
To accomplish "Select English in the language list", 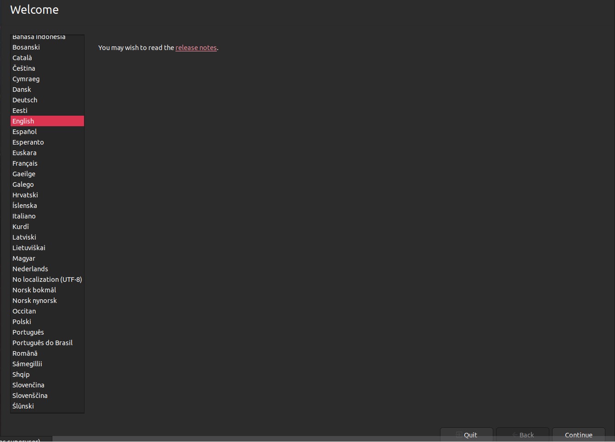I will click(23, 121).
